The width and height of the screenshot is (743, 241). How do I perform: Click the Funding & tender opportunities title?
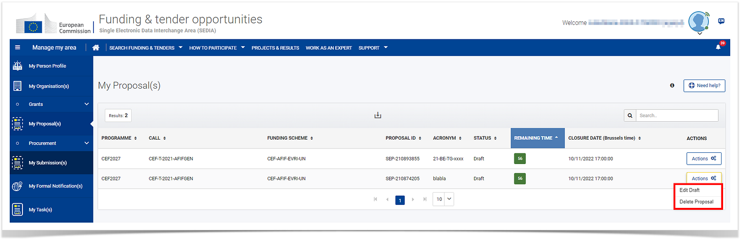pos(181,19)
